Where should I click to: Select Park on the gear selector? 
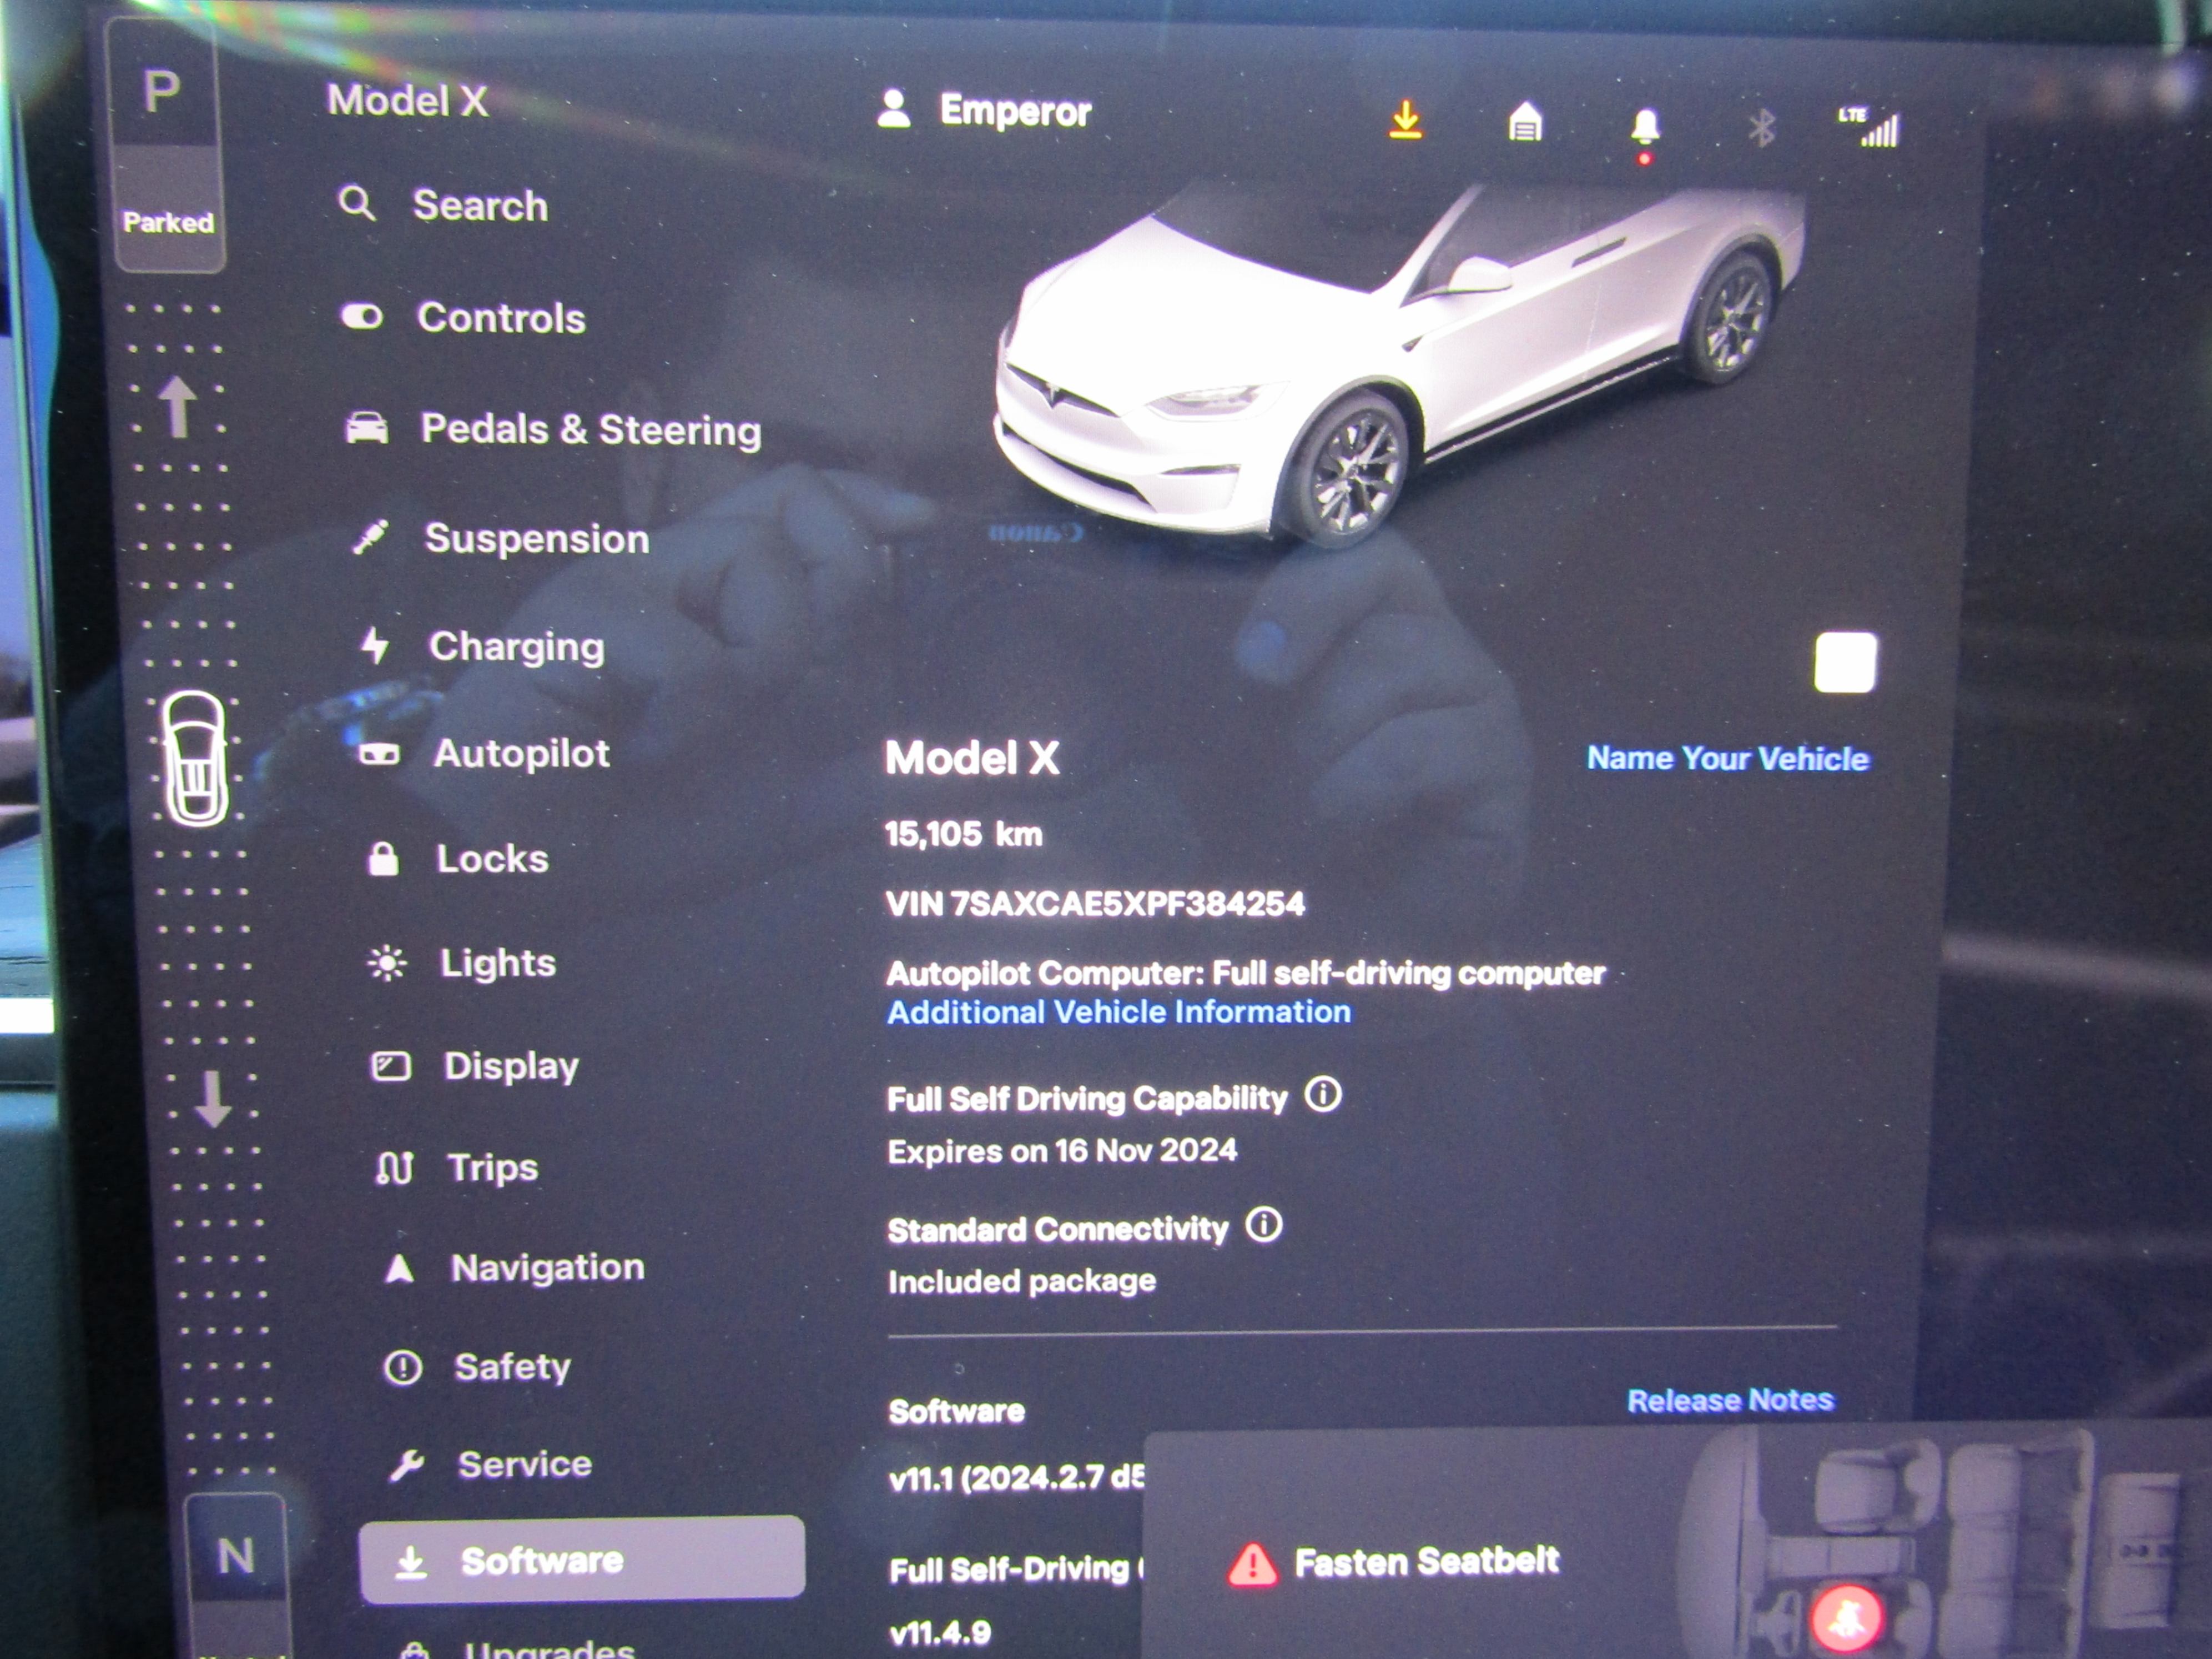[162, 93]
